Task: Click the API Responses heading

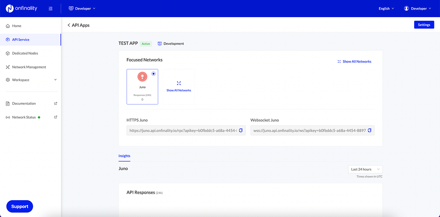Action: click(x=141, y=192)
